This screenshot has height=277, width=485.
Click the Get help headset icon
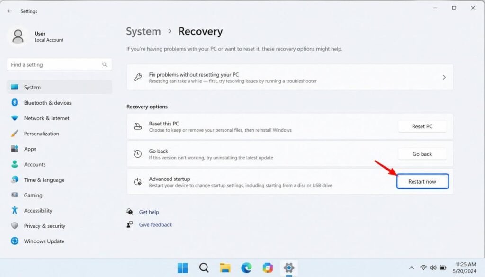(130, 212)
